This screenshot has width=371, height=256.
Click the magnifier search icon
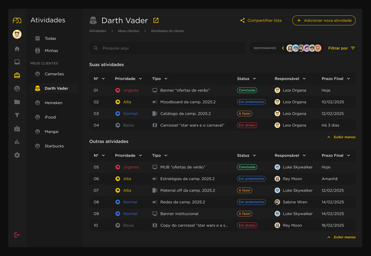pyautogui.click(x=96, y=48)
